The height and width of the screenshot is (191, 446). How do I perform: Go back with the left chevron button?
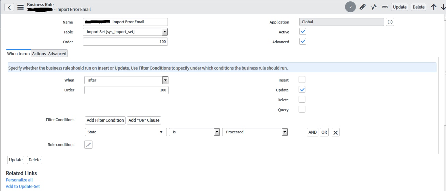9,7
